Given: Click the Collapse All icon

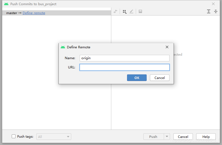Looking at the screenshot, I should pos(216,11).
